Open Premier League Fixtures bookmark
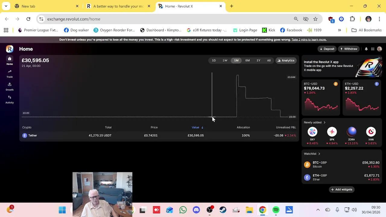Viewport: 386px width, 217px height. [38, 30]
